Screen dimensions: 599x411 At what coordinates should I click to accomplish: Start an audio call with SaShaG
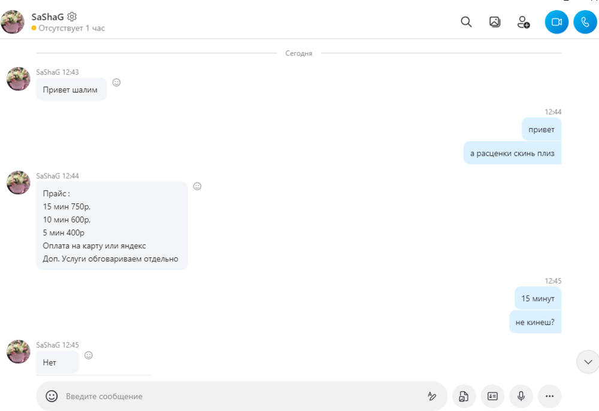coord(585,22)
